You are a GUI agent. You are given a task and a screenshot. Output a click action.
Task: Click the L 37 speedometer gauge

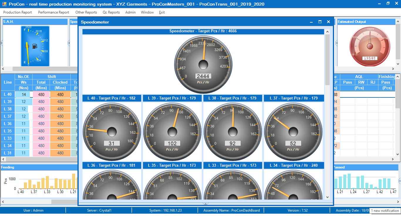tap(293, 132)
